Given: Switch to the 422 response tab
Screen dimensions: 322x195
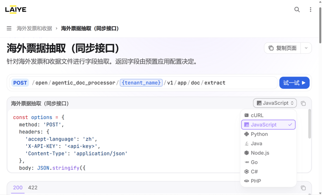Looking at the screenshot, I should pyautogui.click(x=33, y=188).
